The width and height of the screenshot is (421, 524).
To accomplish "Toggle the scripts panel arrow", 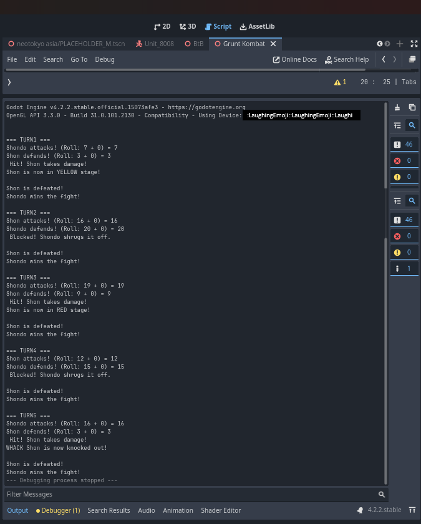I will click(9, 82).
